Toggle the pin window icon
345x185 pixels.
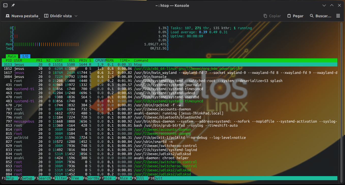pyautogui.click(x=13, y=5)
